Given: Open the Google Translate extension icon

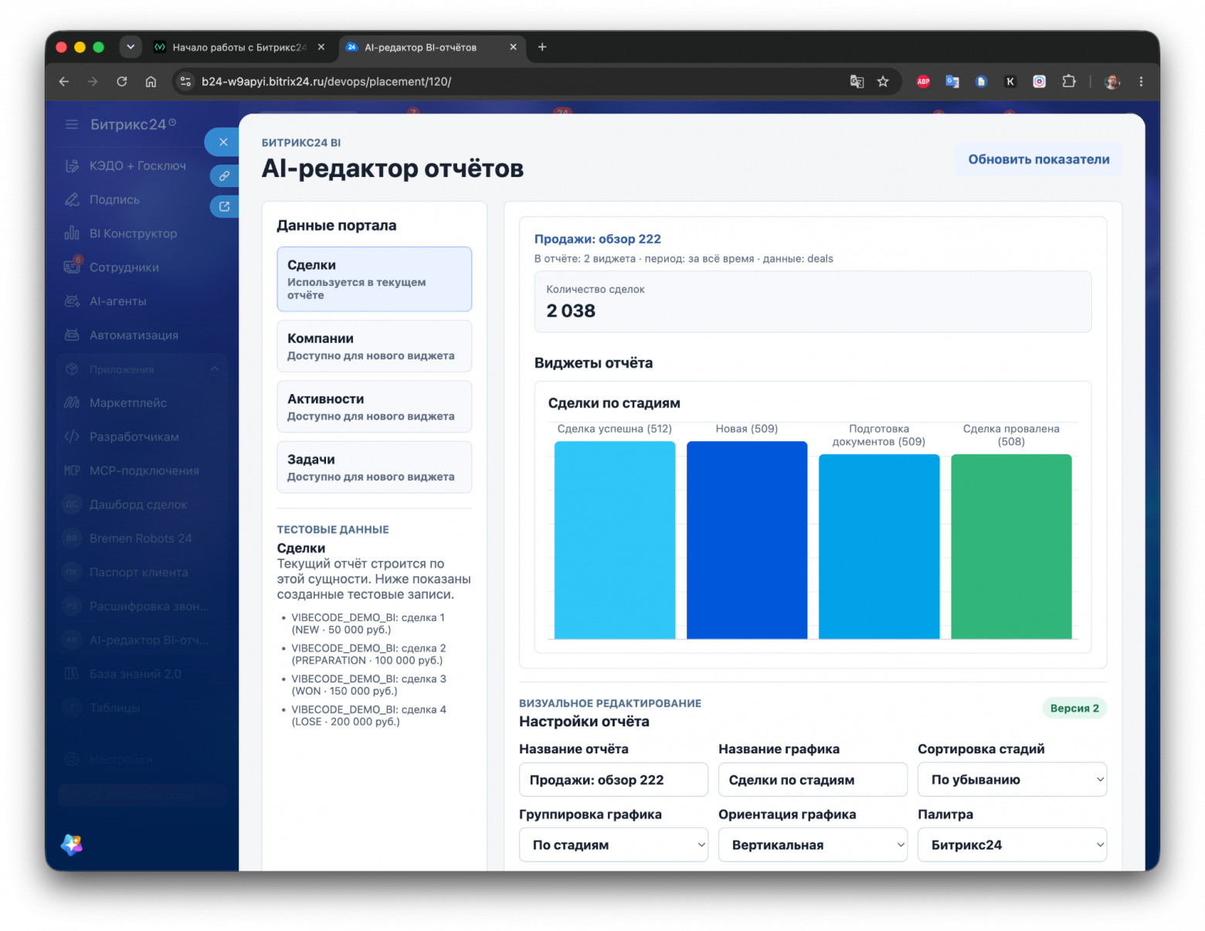Looking at the screenshot, I should [x=952, y=81].
